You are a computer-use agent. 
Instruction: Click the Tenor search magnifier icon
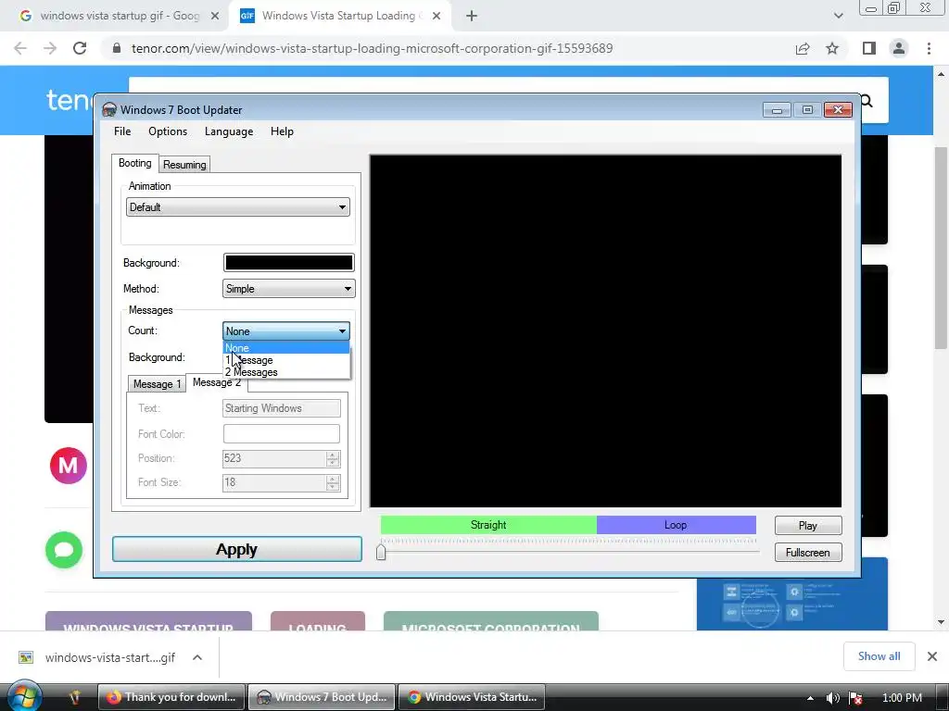tap(867, 101)
